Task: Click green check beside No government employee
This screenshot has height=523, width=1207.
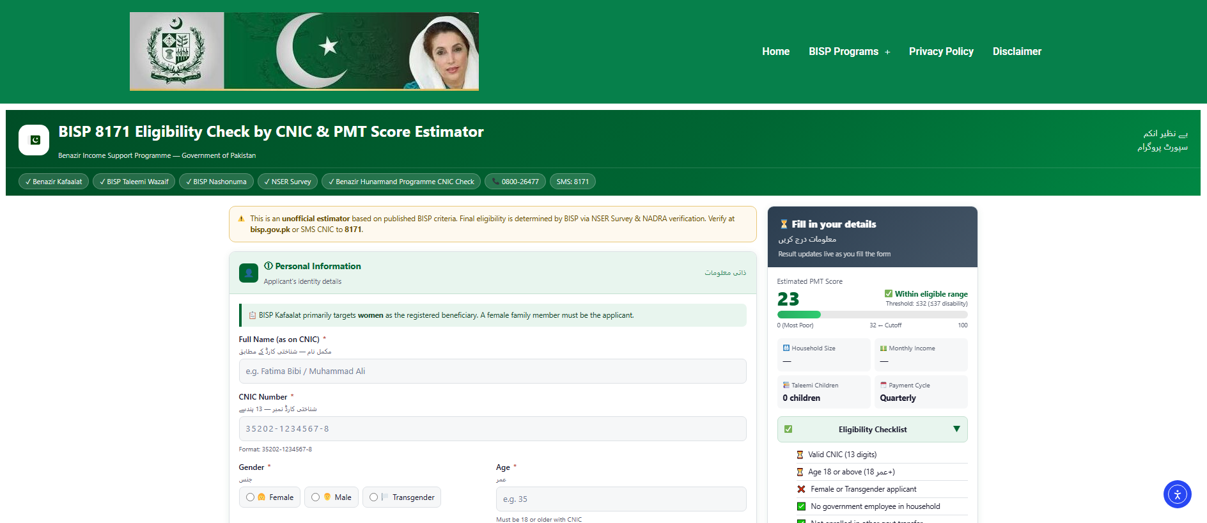Action: pos(801,507)
